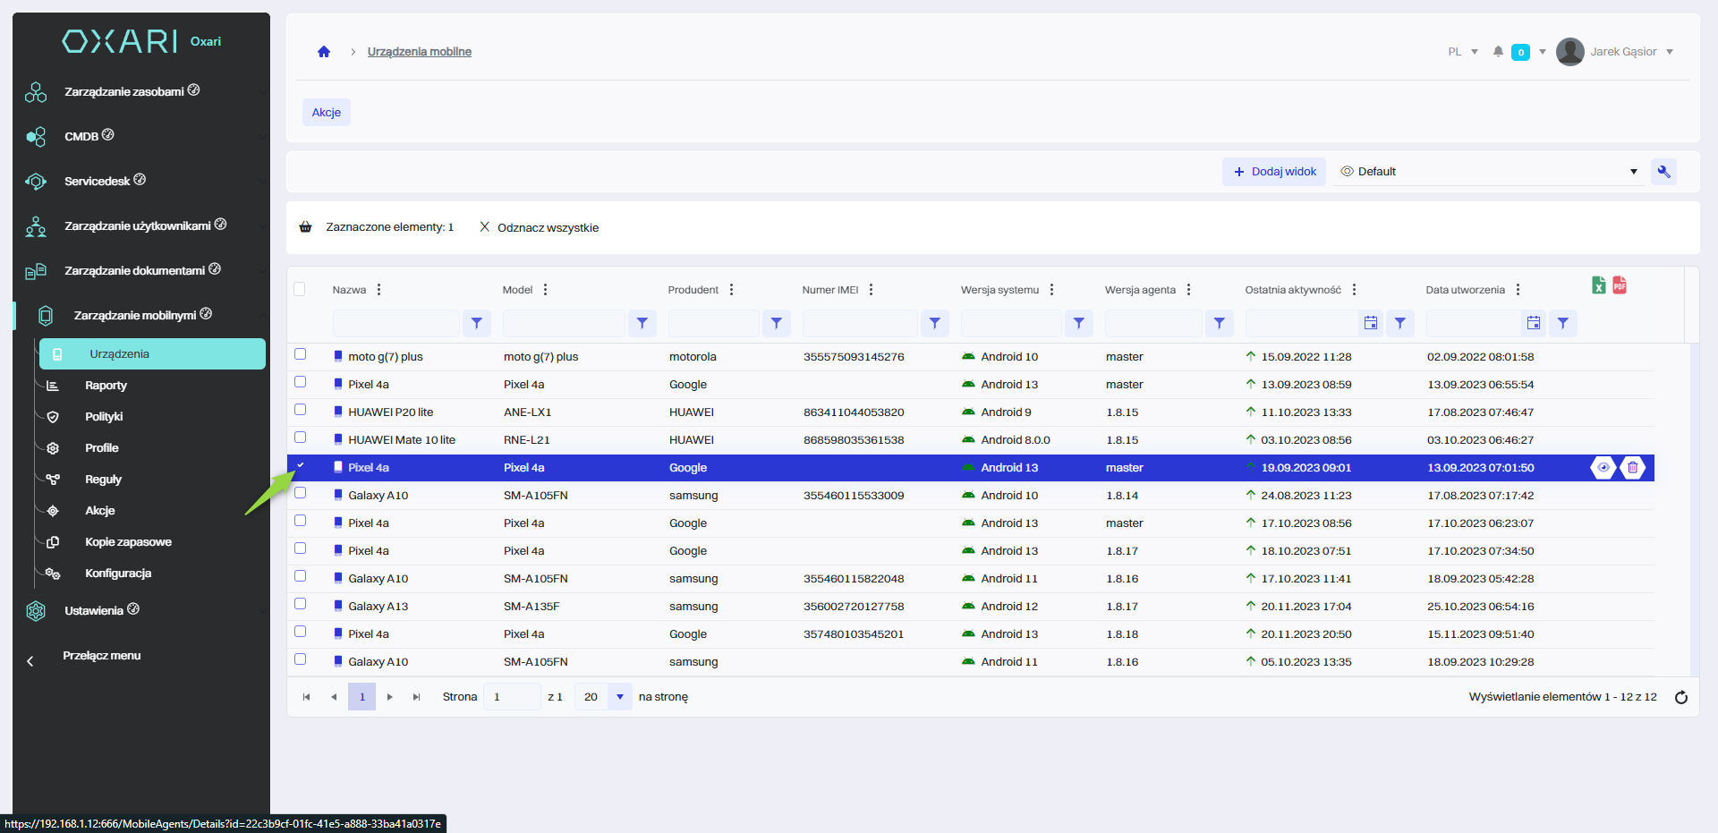
Task: Click the Dodaj widok button
Action: tap(1274, 172)
